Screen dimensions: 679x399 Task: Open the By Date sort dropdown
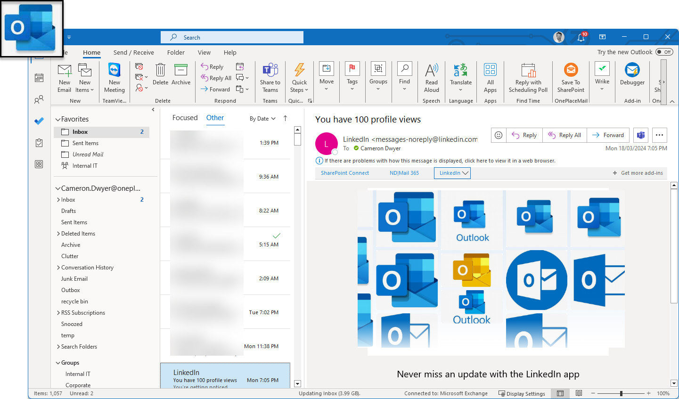[x=262, y=119]
